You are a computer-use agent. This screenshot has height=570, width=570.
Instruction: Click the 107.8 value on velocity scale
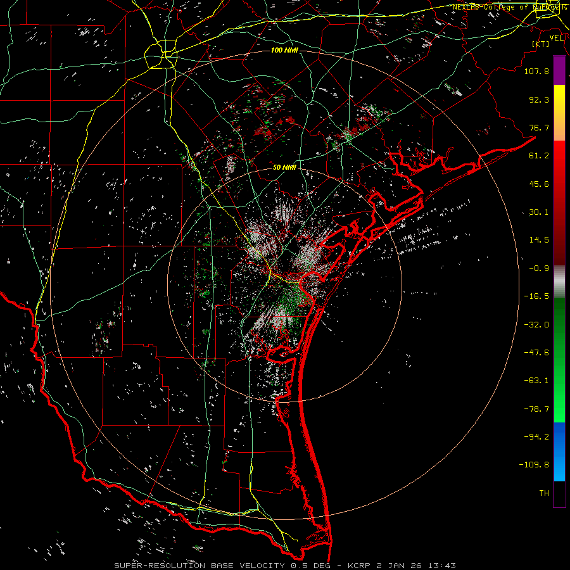coord(536,71)
